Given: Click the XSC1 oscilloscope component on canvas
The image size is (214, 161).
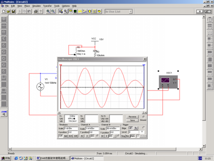Looking at the screenshot, I should pyautogui.click(x=168, y=82).
